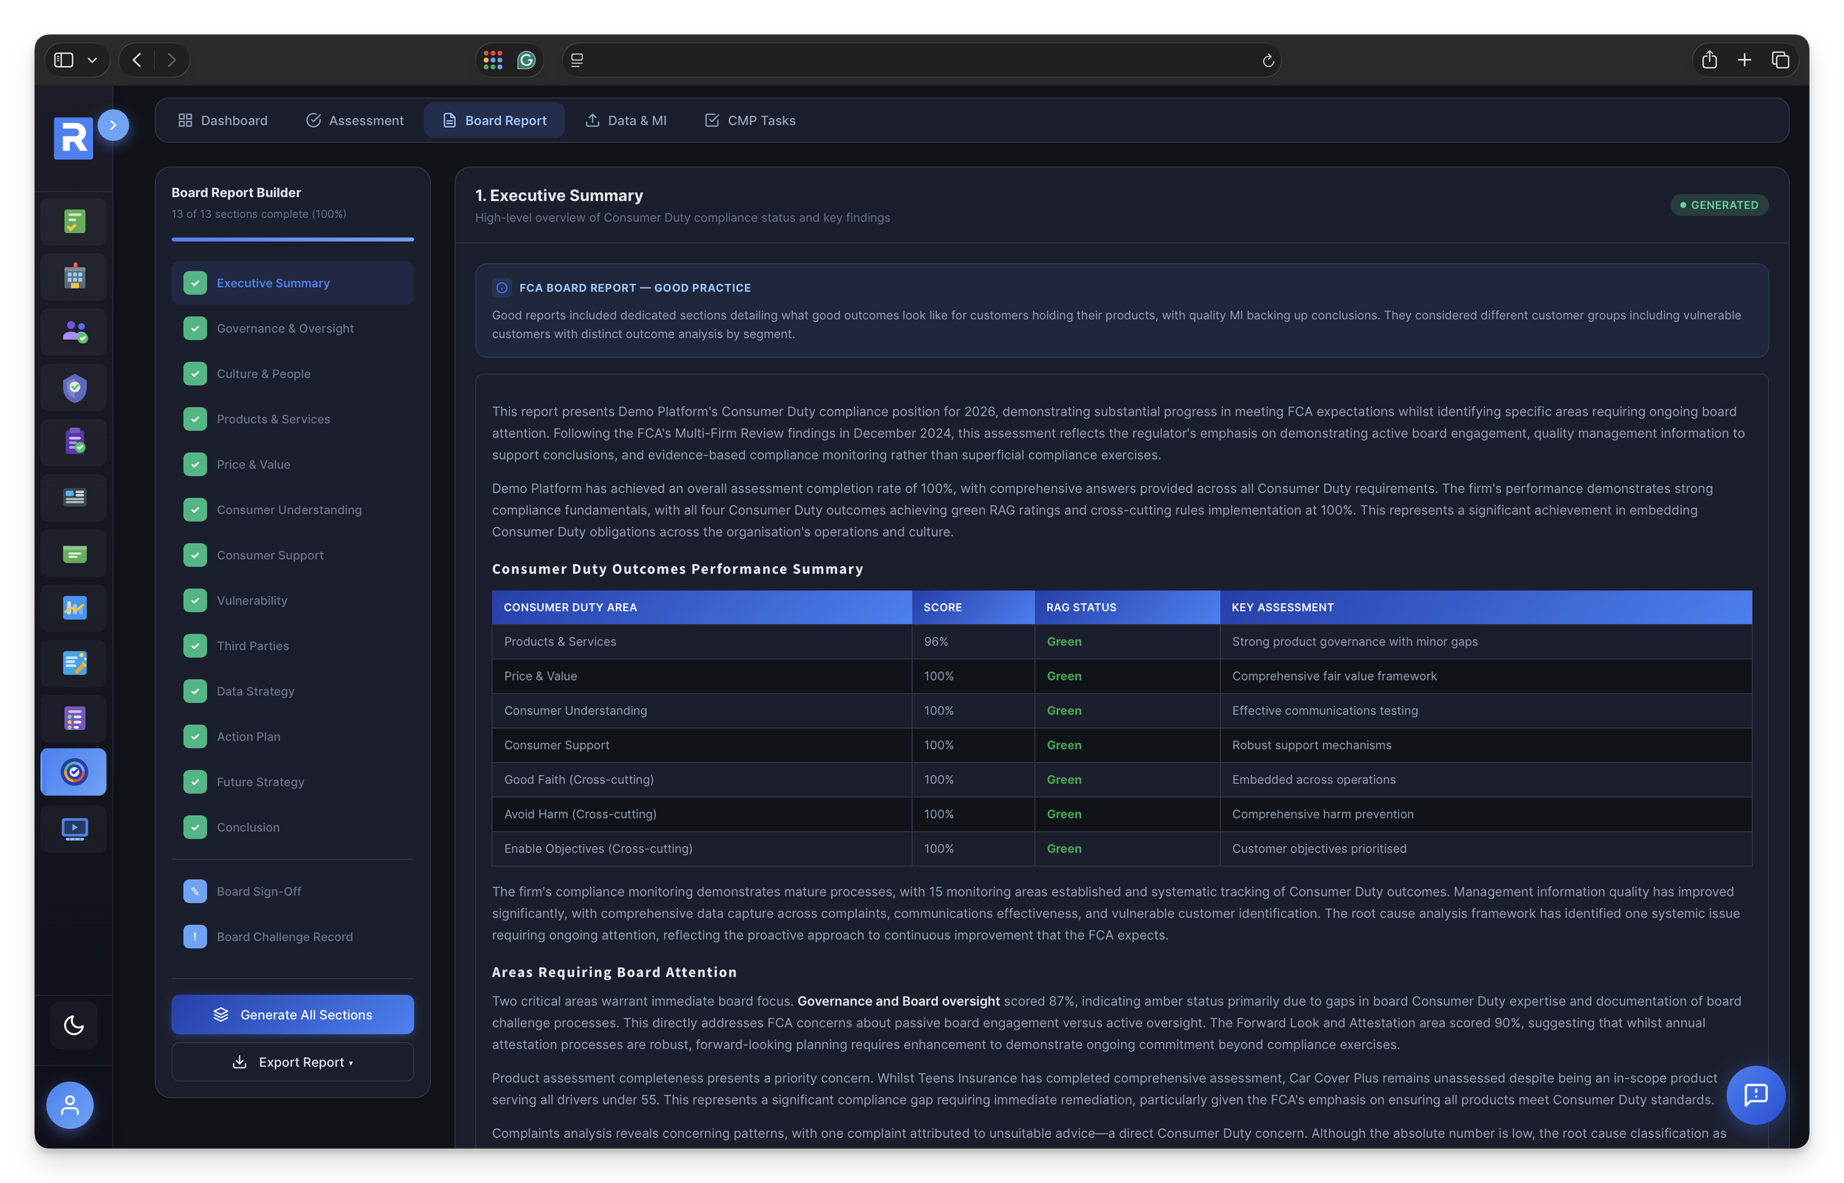This screenshot has height=1183, width=1844.
Task: Click the section completion progress bar
Action: click(x=293, y=239)
